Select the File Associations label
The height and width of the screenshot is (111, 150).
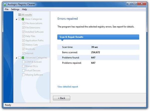point(34,23)
